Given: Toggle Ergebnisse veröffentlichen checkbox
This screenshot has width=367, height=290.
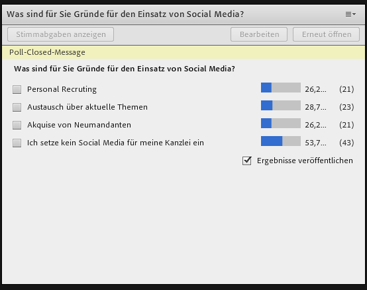Looking at the screenshot, I should click(x=247, y=161).
